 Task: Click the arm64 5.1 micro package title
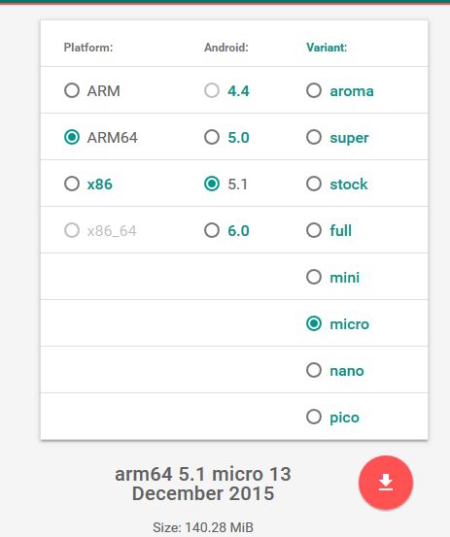click(203, 484)
